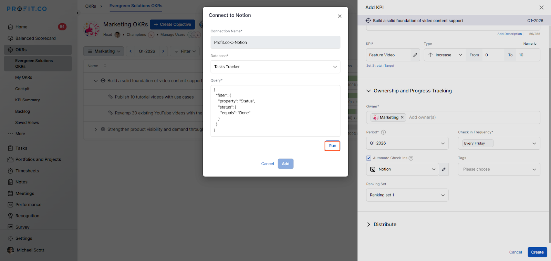Screen dimensions: 551x261
Task: Edit the Feature Video KPI pencil icon
Action: 415,55
